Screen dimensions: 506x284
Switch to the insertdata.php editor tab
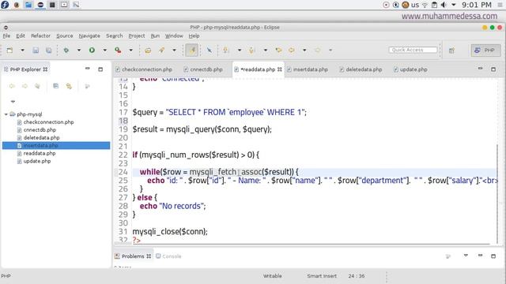coord(308,69)
